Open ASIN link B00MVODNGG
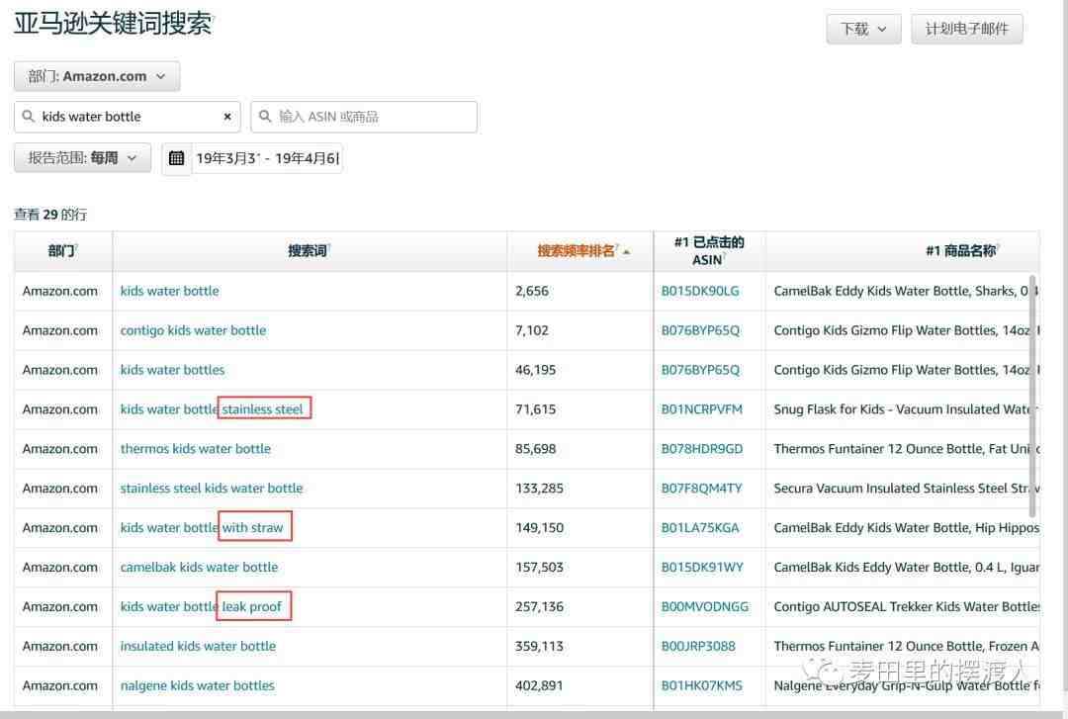Image resolution: width=1068 pixels, height=719 pixels. tap(705, 607)
